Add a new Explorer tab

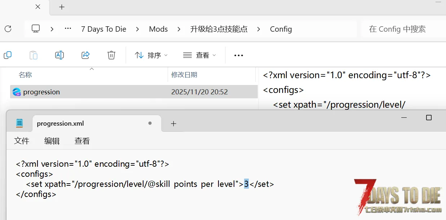pyautogui.click(x=62, y=7)
